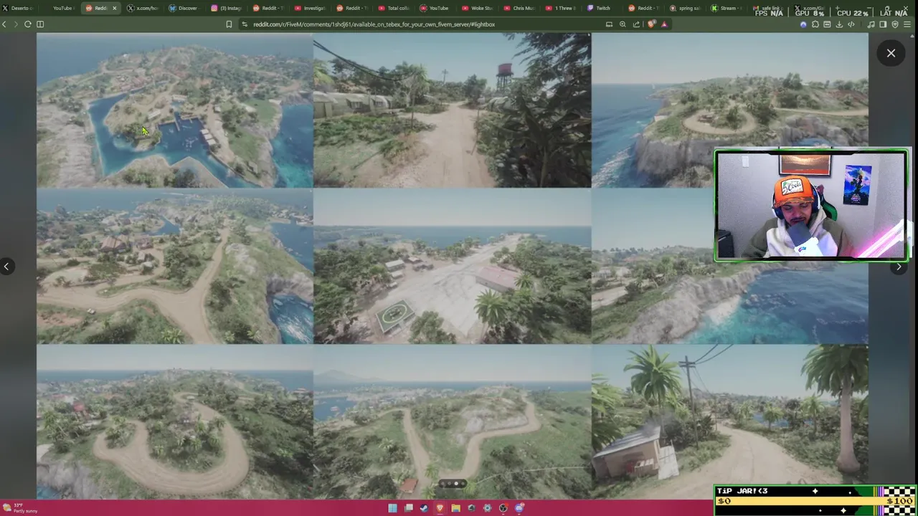Open Brave browser taskbar icon
Screen dimensions: 918x516
[x=440, y=508]
